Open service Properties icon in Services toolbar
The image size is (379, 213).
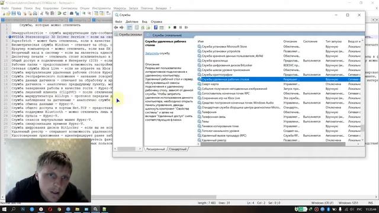(x=137, y=28)
